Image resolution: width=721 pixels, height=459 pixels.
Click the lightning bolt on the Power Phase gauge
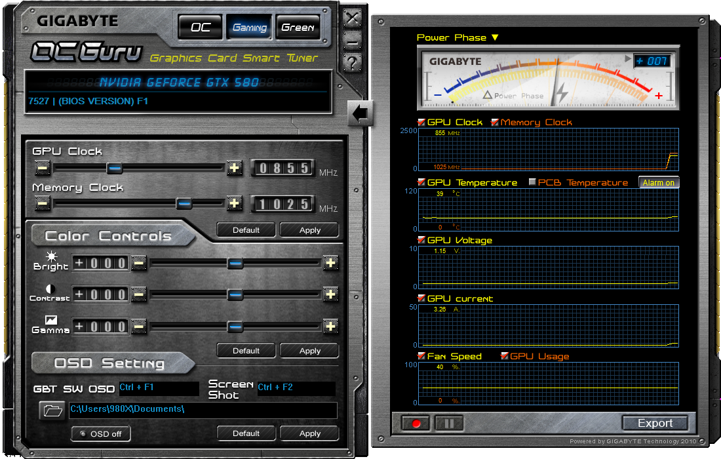[x=562, y=92]
